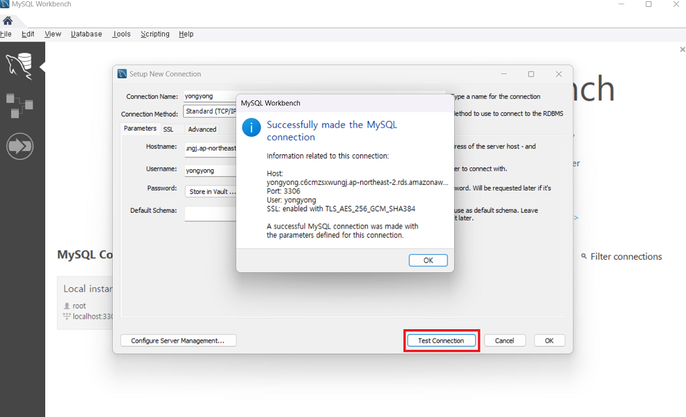Click the 'User: yongyong' text in dialog
Image resolution: width=686 pixels, height=417 pixels.
[x=291, y=200]
